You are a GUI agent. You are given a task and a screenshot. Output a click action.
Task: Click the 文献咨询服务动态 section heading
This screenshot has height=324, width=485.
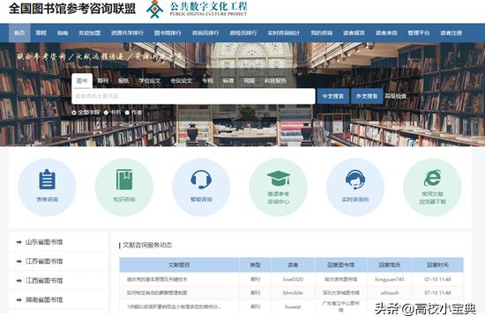pos(147,246)
